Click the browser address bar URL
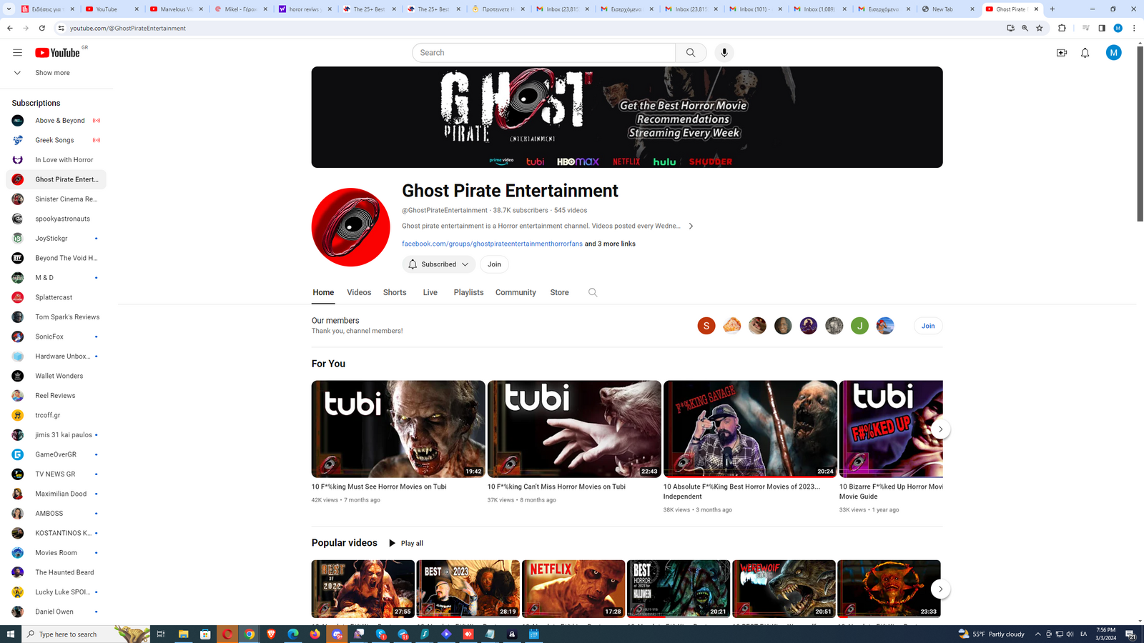Viewport: 1144px width, 643px height. (x=128, y=29)
